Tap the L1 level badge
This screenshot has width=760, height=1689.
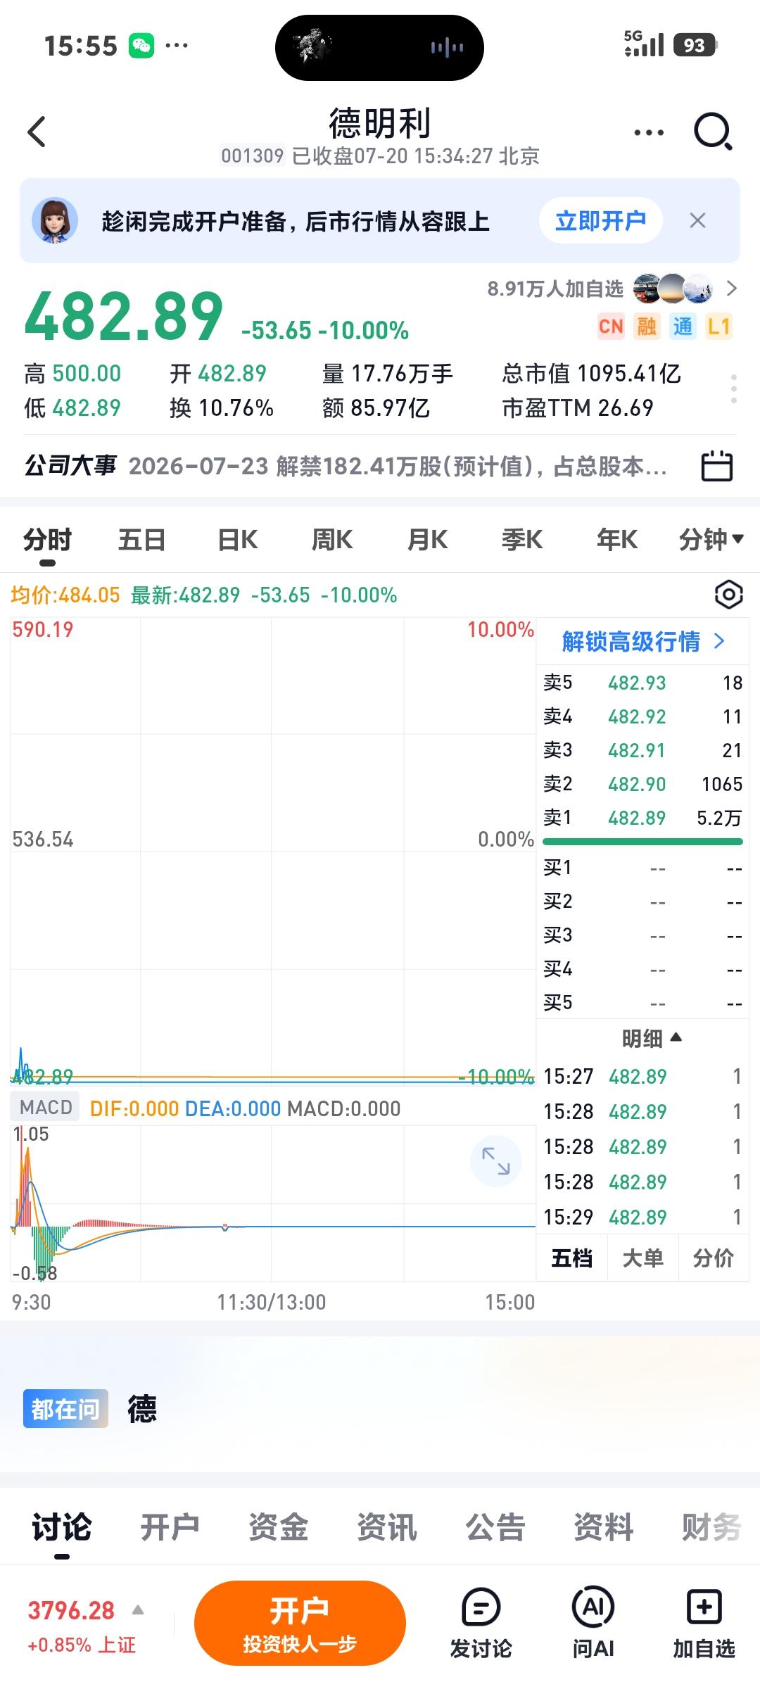(718, 327)
